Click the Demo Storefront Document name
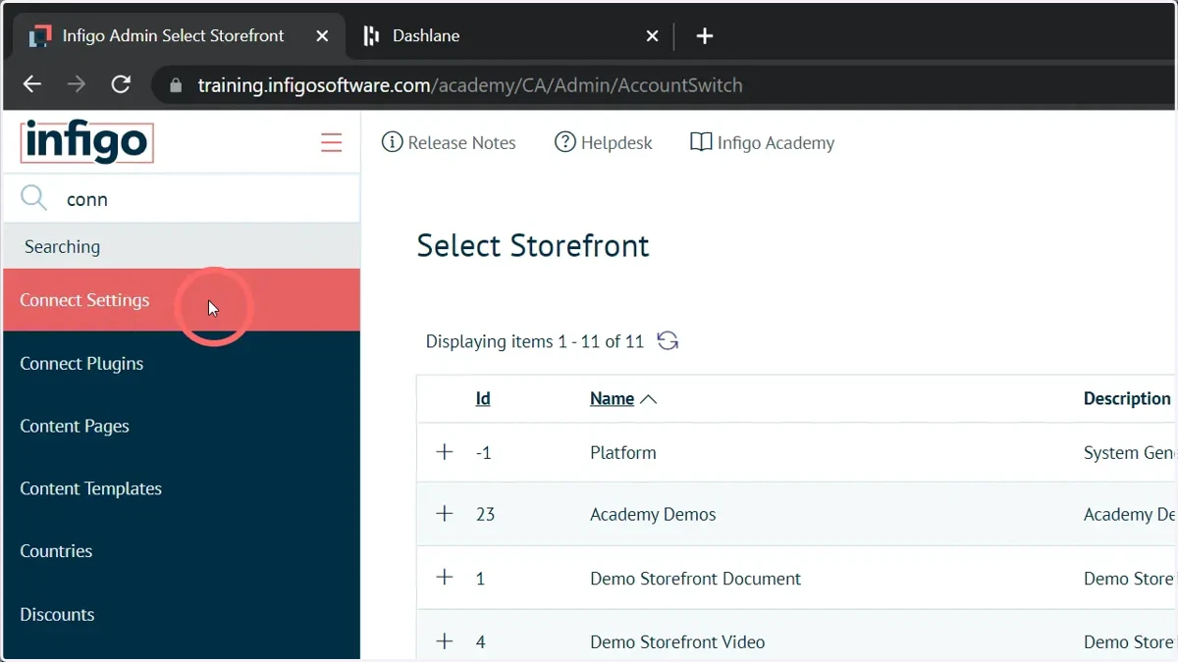This screenshot has width=1178, height=662. coord(695,579)
